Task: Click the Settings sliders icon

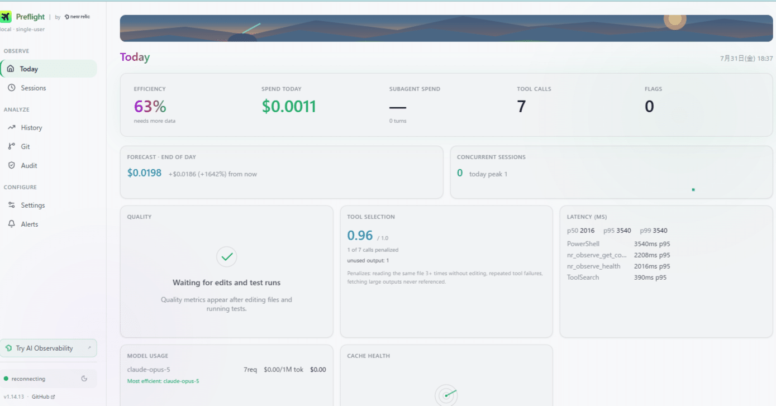Action: point(11,205)
